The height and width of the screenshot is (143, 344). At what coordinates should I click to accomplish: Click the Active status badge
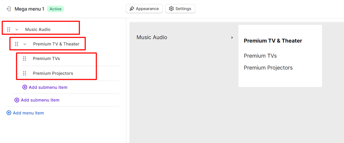click(x=55, y=9)
